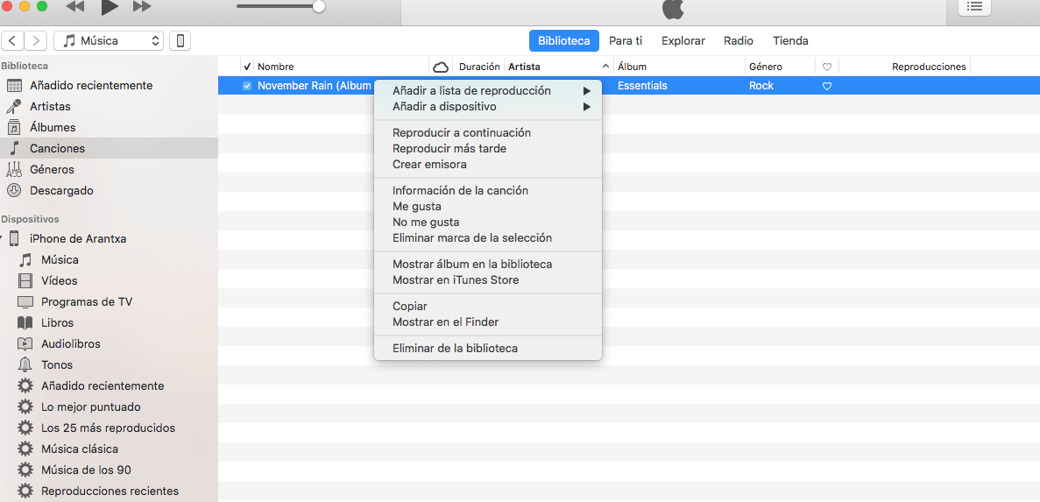The image size is (1040, 502).
Task: Start playback with the play button
Action: (x=110, y=7)
